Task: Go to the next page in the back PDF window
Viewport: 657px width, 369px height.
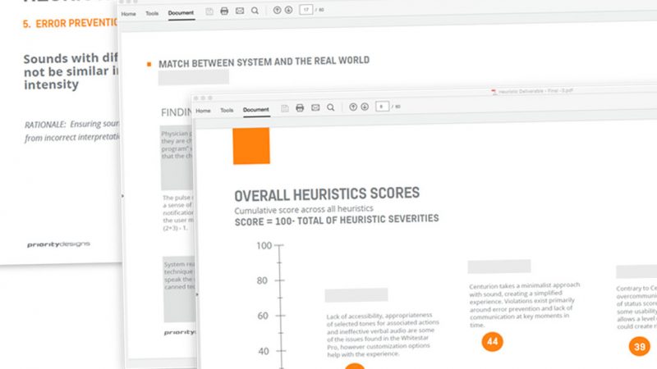Action: pos(289,10)
